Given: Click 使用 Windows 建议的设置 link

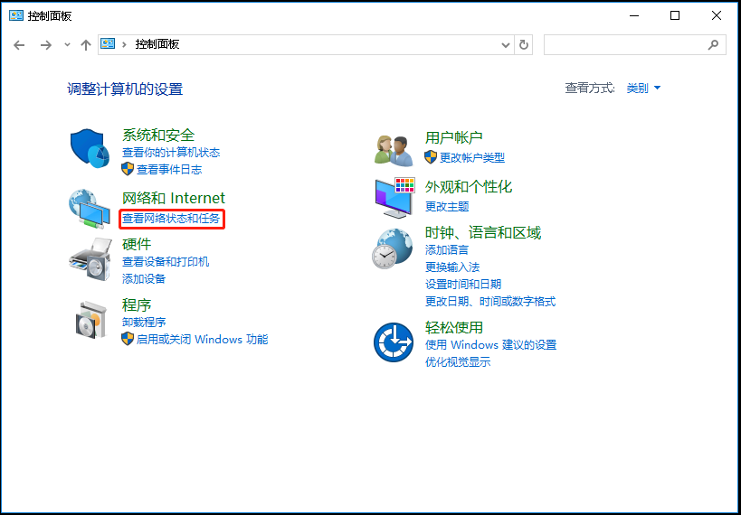Looking at the screenshot, I should pyautogui.click(x=490, y=344).
